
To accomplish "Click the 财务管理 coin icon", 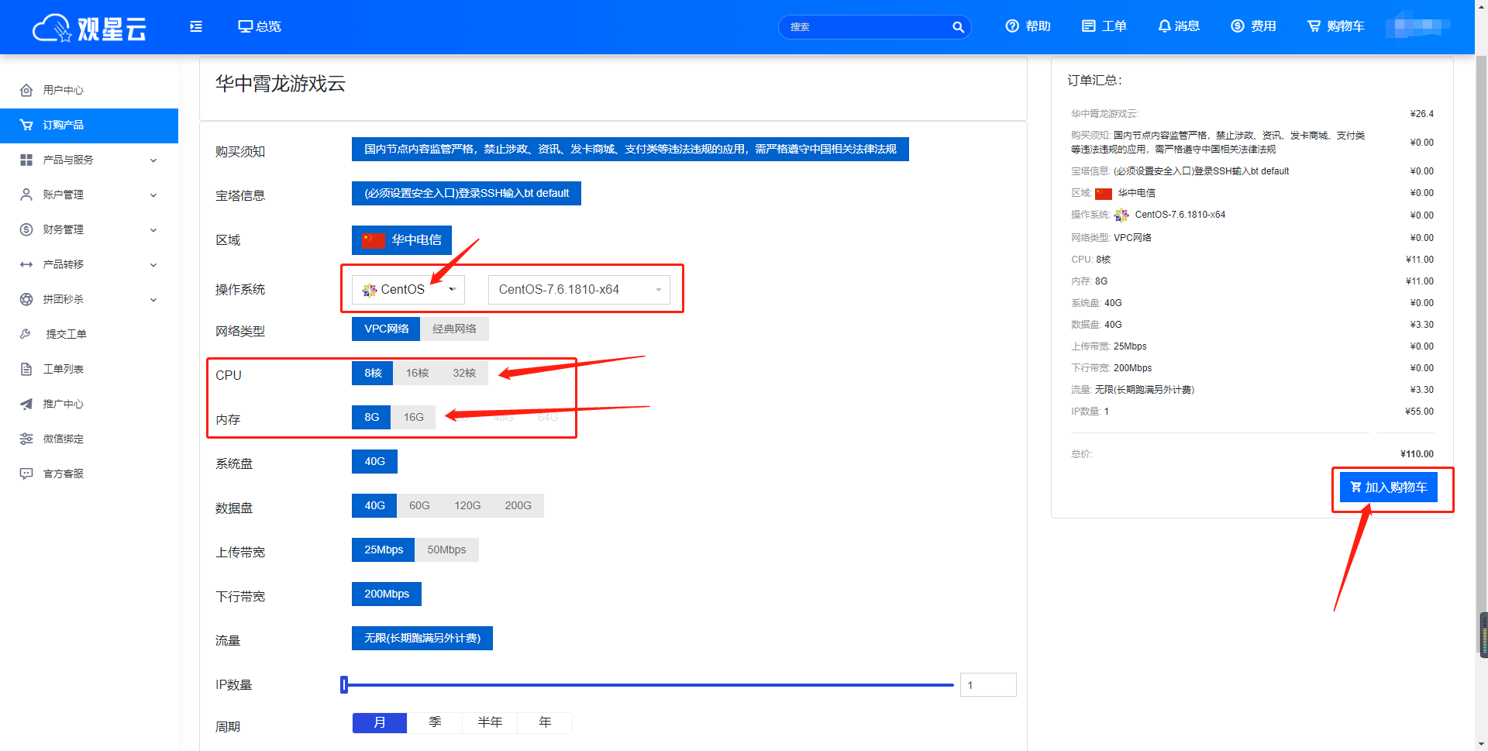I will coord(26,229).
